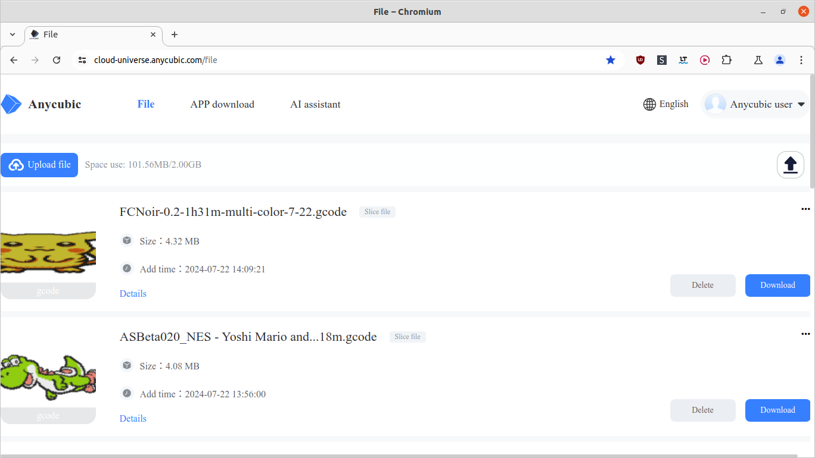
Task: Expand the Anycubic user account dropdown
Action: point(801,105)
